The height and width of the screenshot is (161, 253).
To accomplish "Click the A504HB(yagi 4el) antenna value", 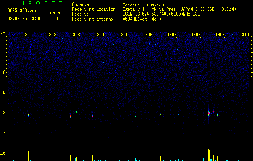I will coord(142,19).
